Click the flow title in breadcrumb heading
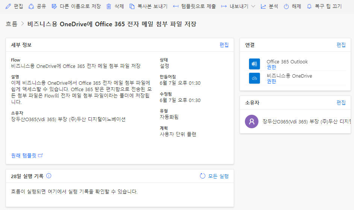This screenshot has width=354, height=210. click(x=112, y=24)
